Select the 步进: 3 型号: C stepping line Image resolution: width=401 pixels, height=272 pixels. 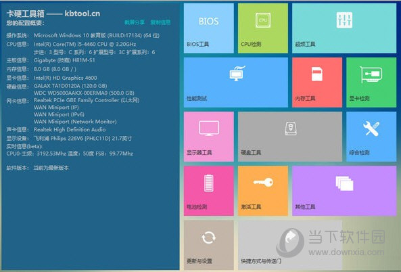tap(94, 52)
